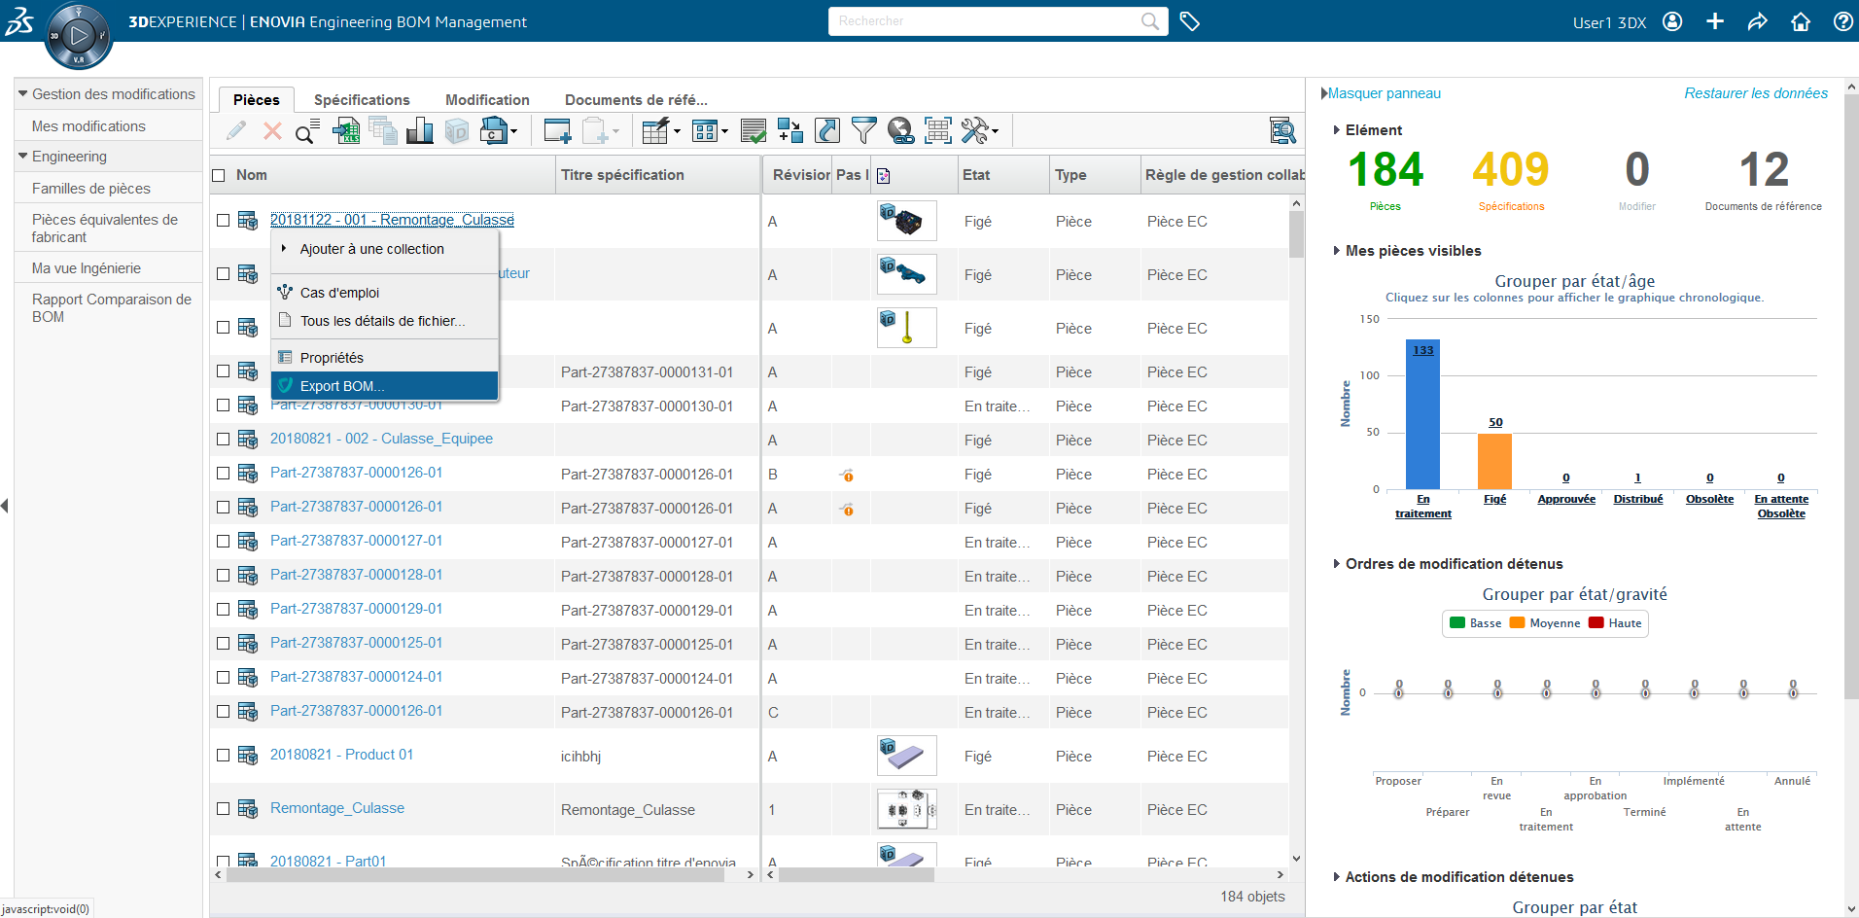This screenshot has width=1859, height=918.
Task: Click the search-in-list magnifier icon
Action: (307, 131)
